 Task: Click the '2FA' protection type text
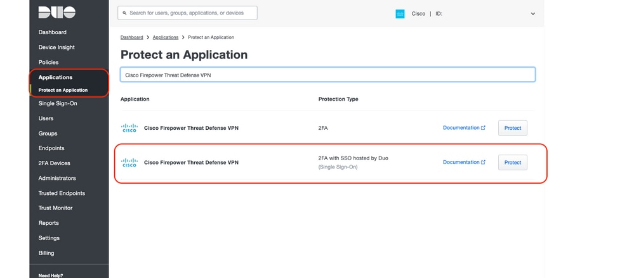click(x=323, y=128)
